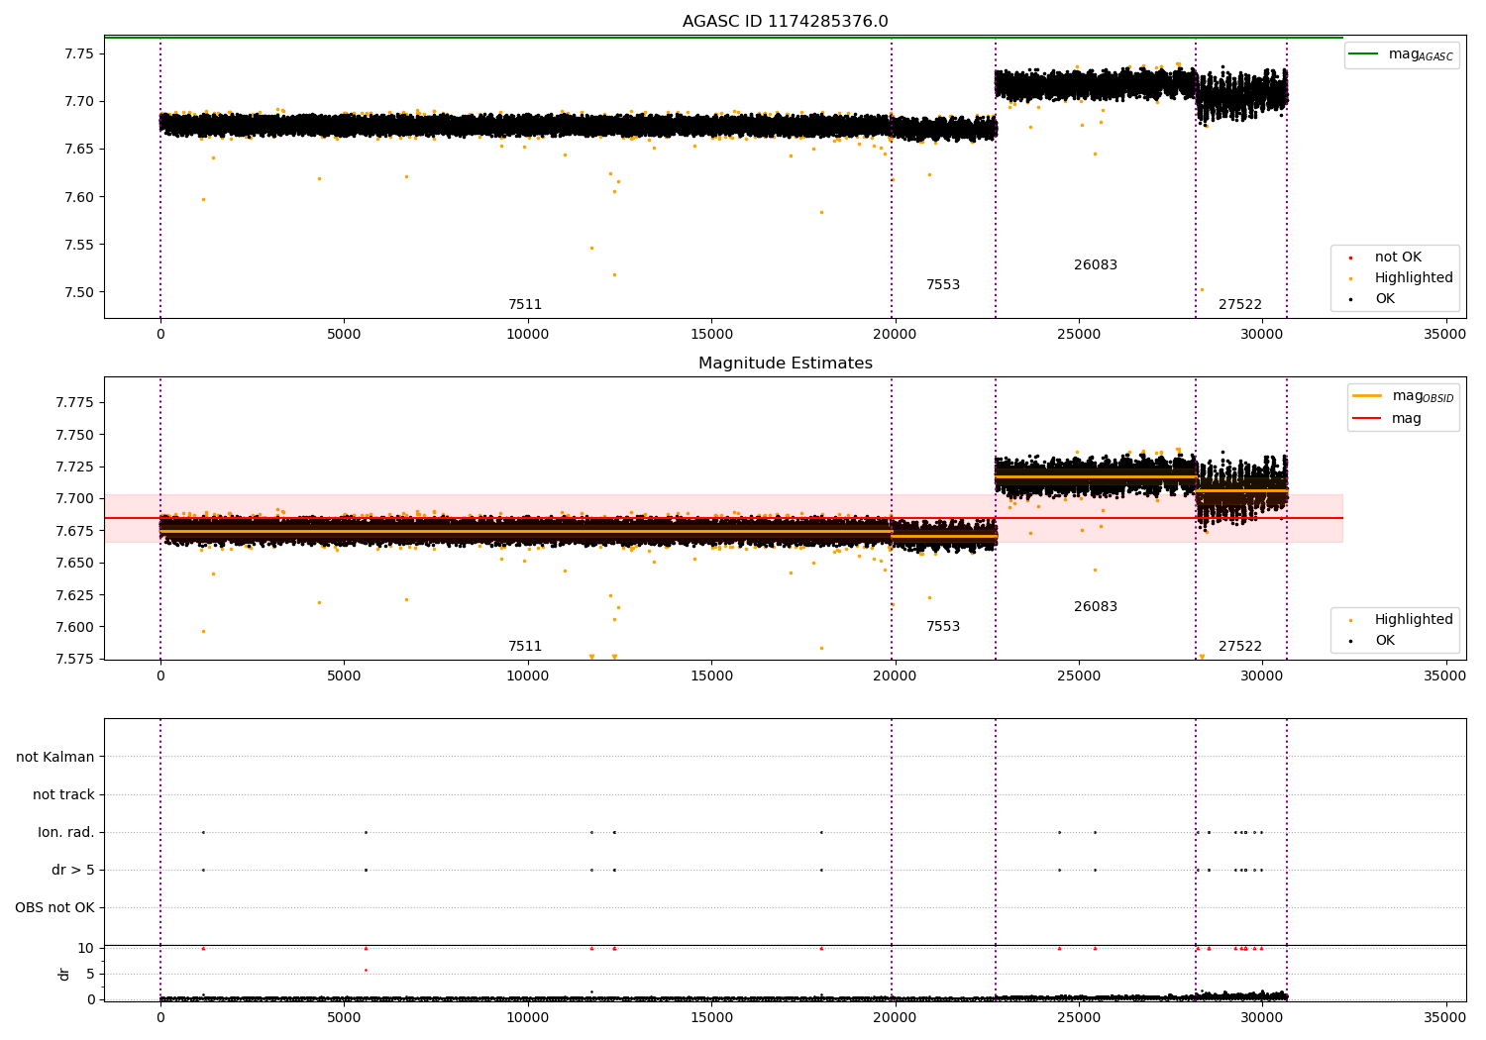Click OBSID label 7511 in the middle plot

point(525,647)
